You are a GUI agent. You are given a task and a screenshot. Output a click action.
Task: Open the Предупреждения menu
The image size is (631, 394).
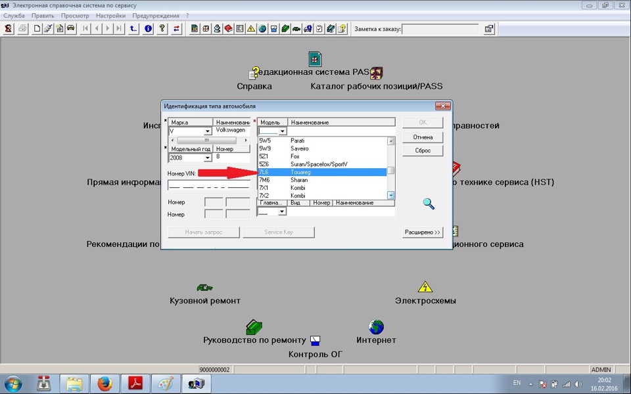click(156, 16)
